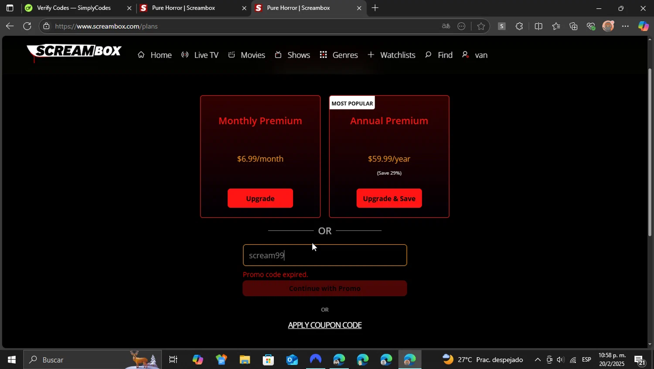Open clock and date panel

(x=612, y=360)
